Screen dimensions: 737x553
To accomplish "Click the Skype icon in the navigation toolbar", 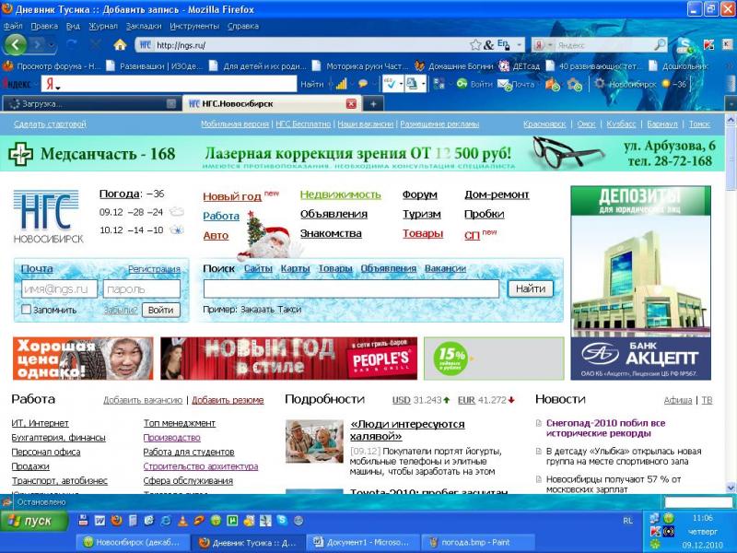I will click(x=685, y=44).
